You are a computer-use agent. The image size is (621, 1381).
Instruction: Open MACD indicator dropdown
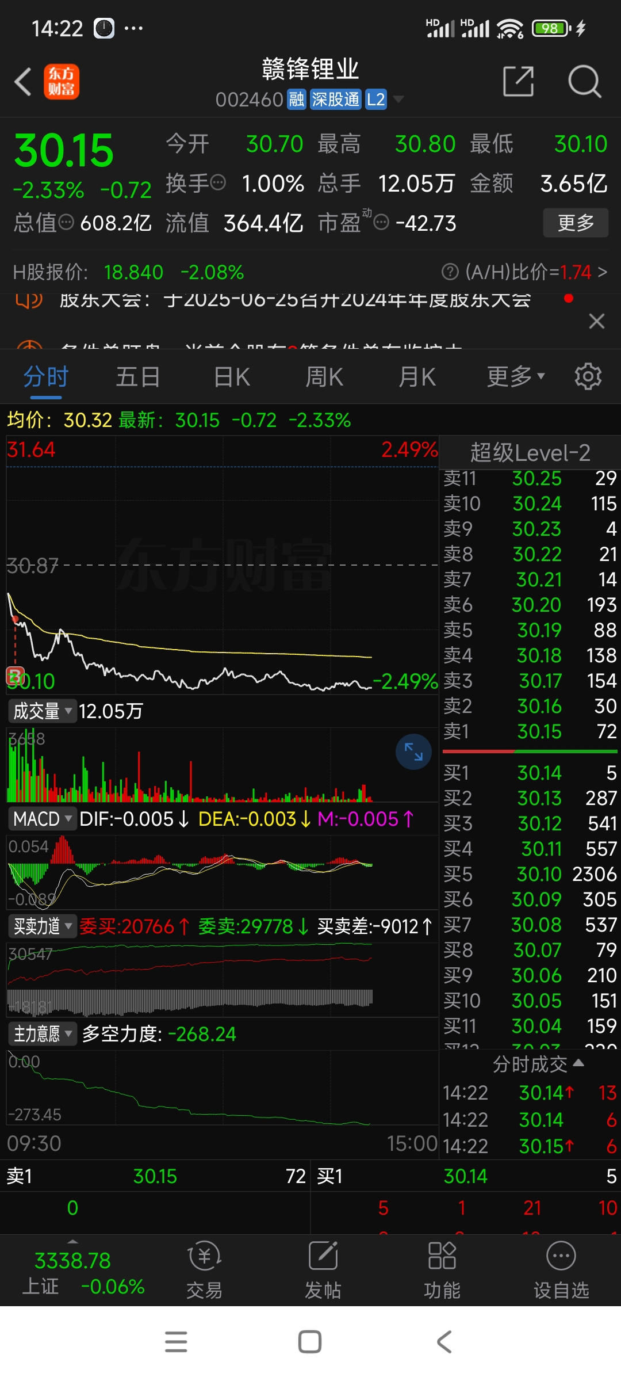(x=43, y=818)
